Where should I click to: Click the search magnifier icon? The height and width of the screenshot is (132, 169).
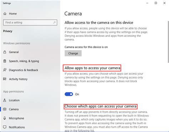(54, 23)
